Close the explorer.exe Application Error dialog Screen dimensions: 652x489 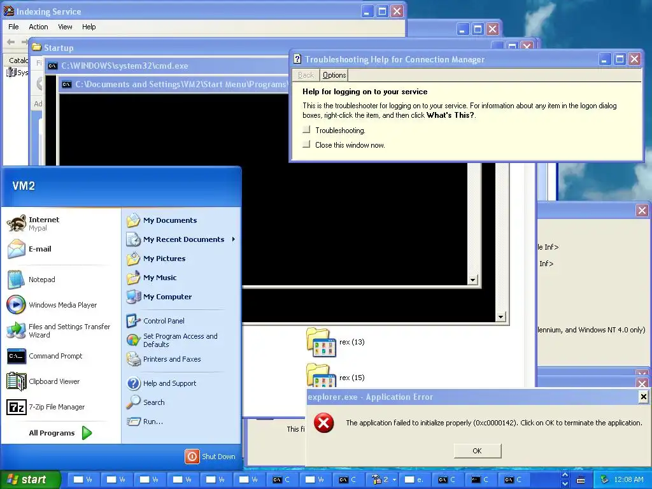coord(643,397)
